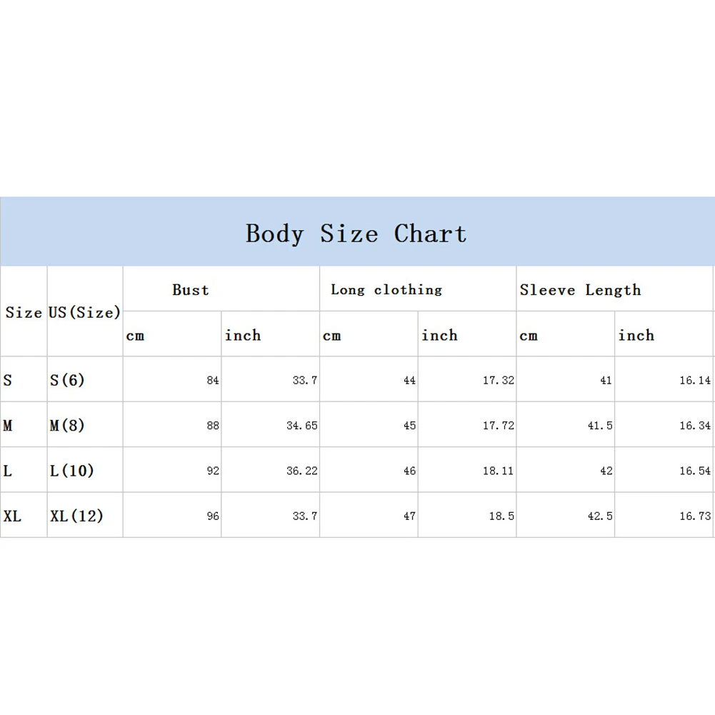The image size is (715, 715).
Task: Click the Size column header
Action: 24,312
